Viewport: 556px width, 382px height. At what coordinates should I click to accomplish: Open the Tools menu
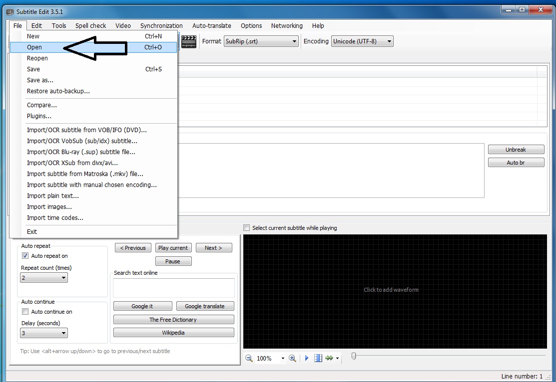59,25
